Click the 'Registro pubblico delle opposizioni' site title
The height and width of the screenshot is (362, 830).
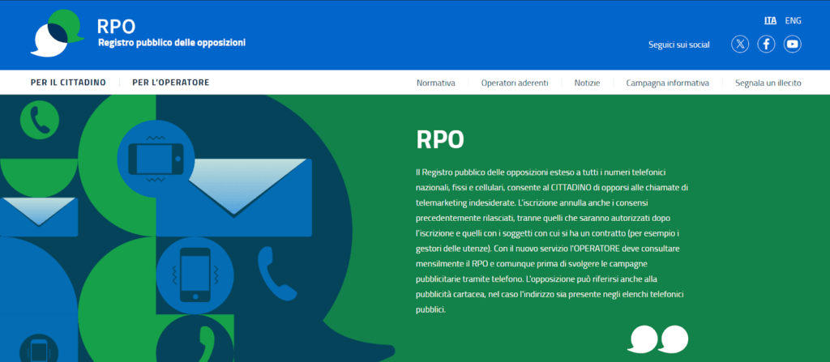pos(172,42)
